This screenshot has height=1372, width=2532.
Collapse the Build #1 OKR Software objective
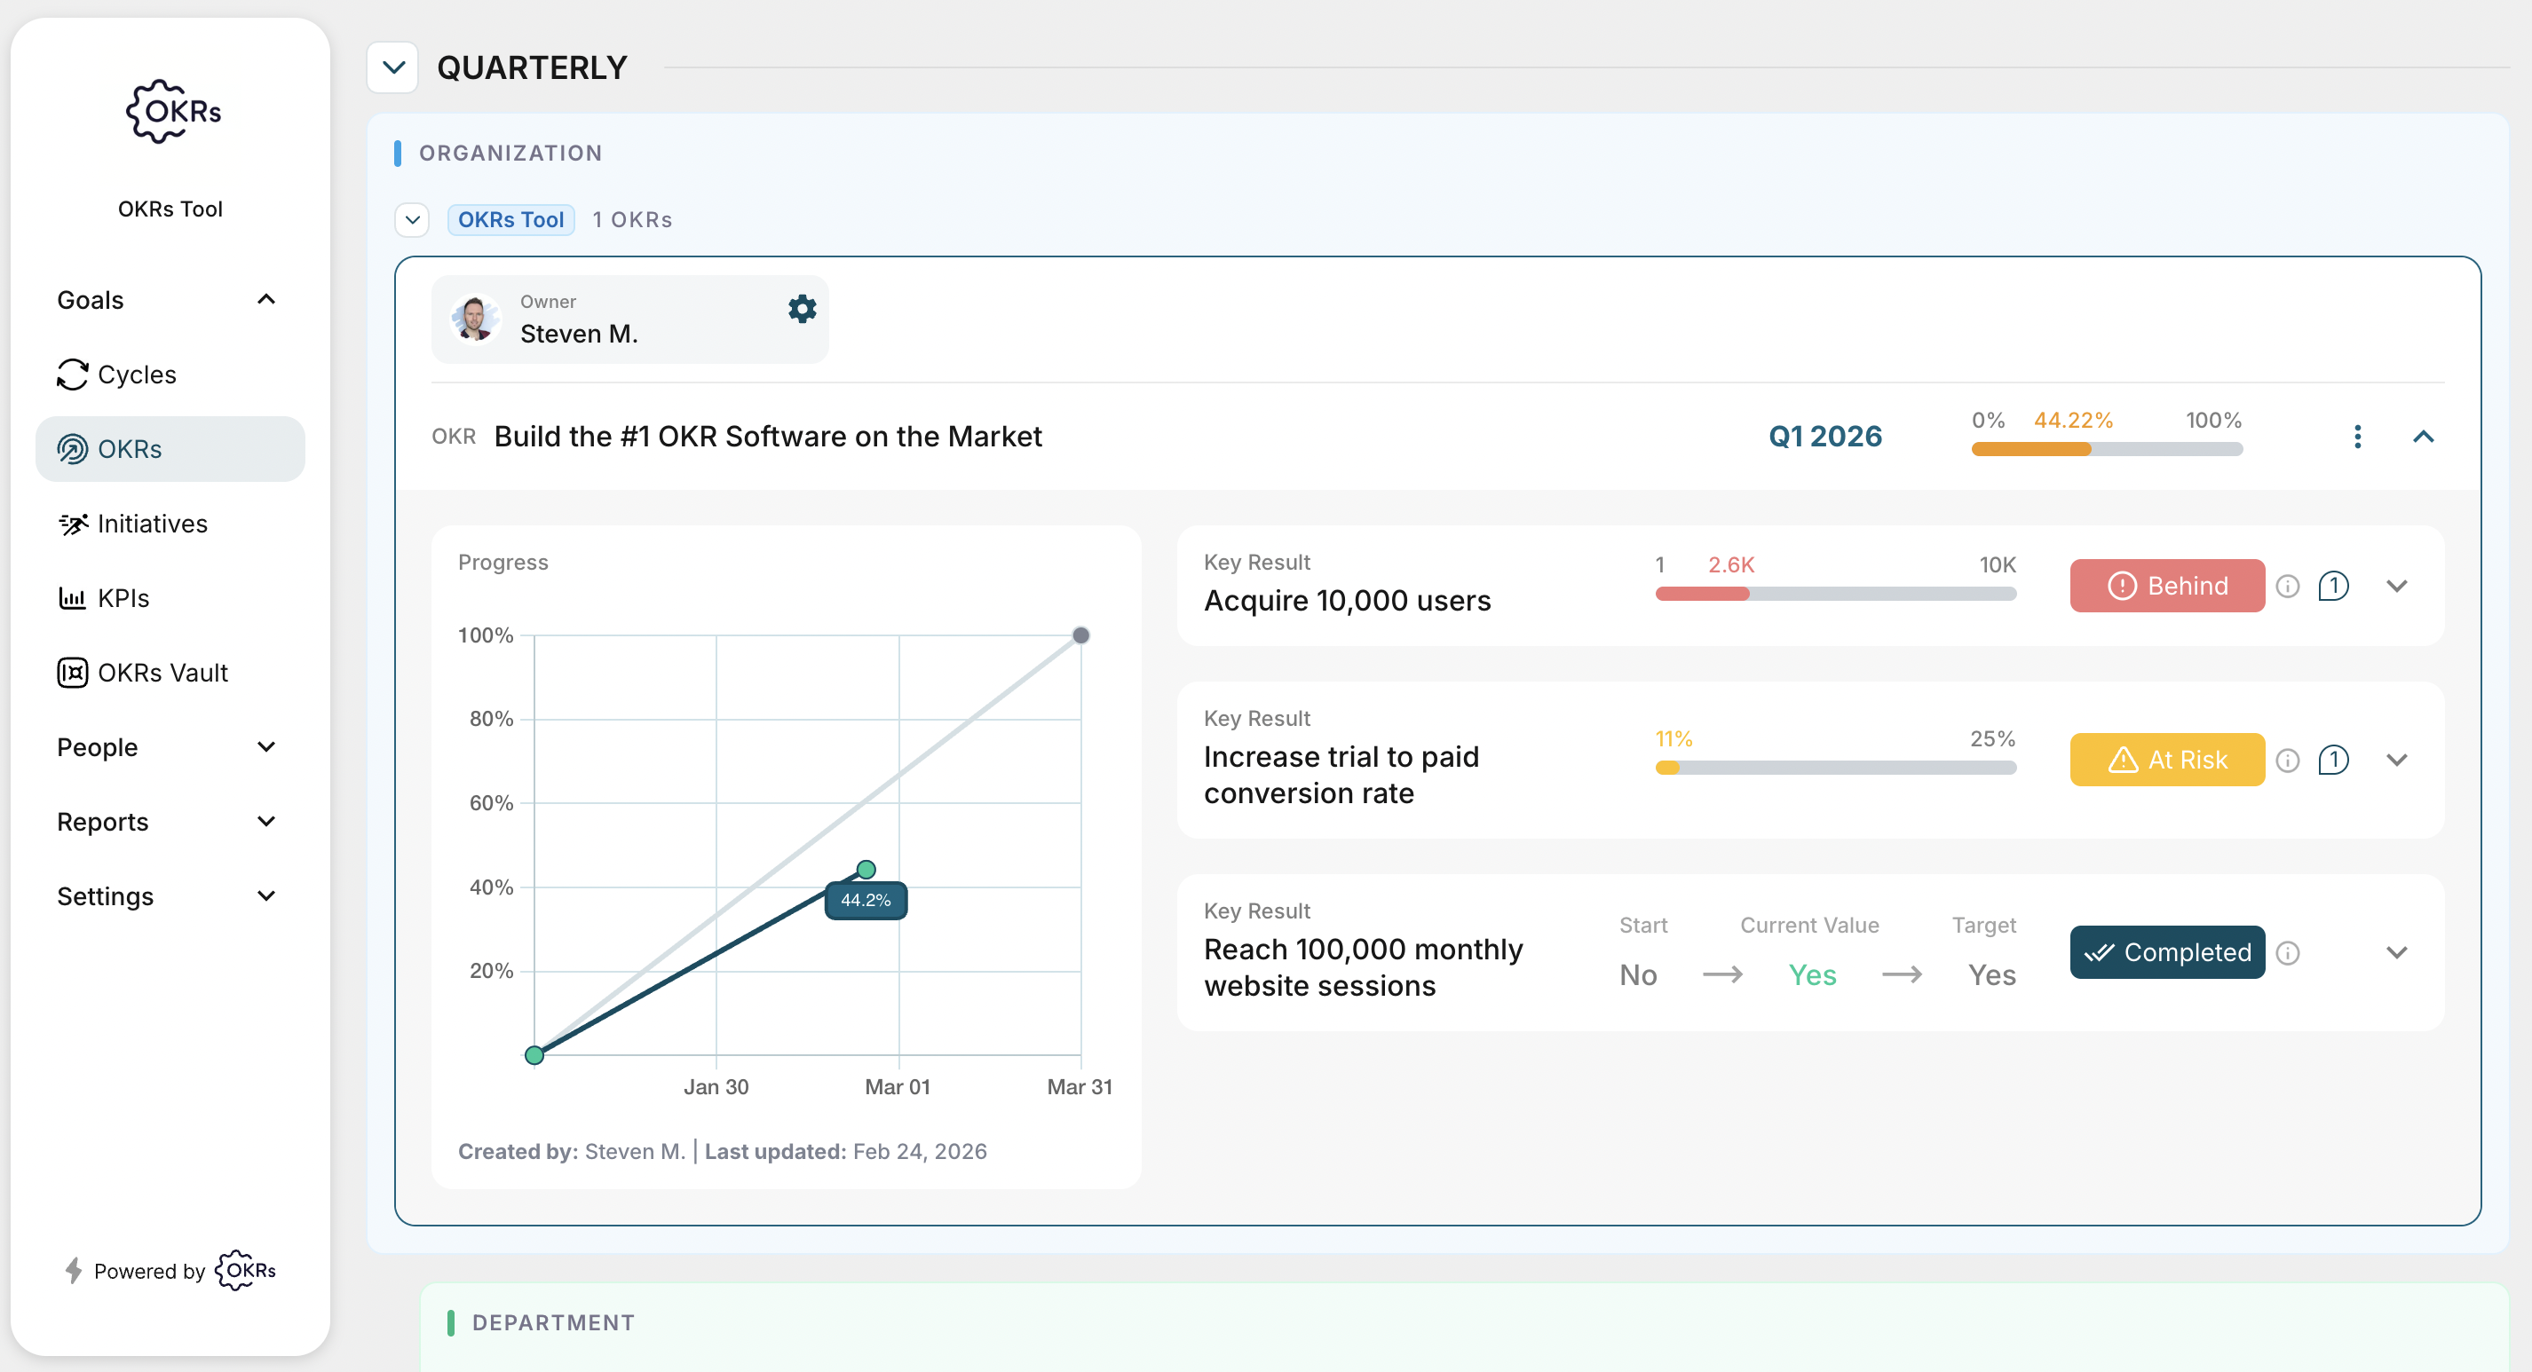[x=2423, y=437]
